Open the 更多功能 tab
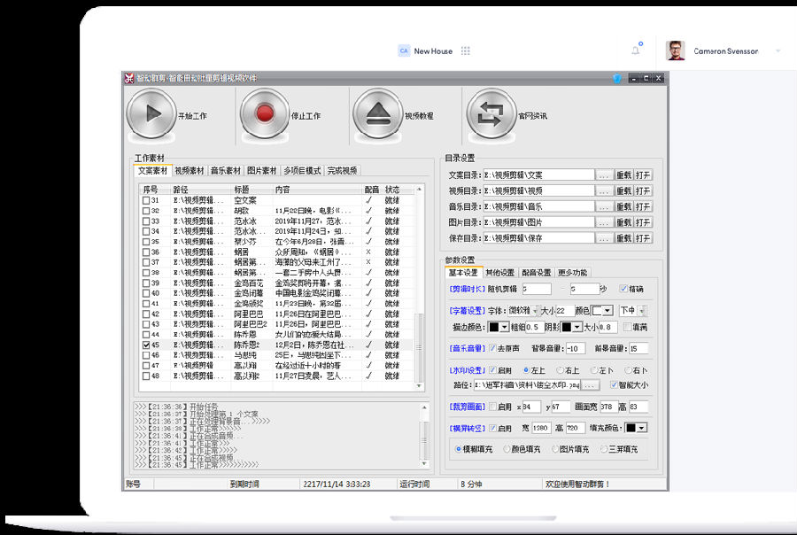797x535 pixels. [572, 273]
